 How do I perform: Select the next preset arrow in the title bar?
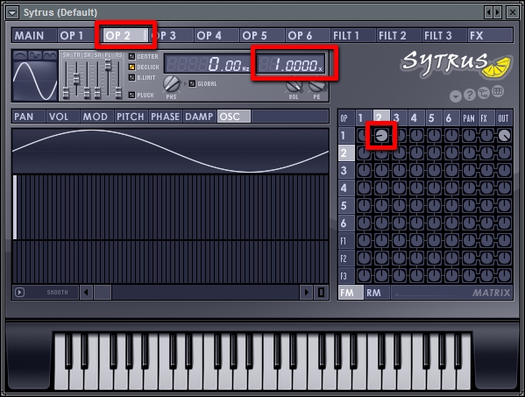pos(498,13)
